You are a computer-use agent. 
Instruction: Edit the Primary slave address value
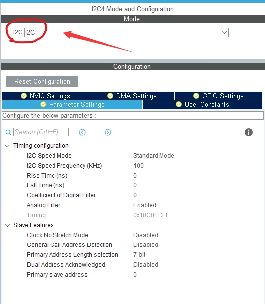pyautogui.click(x=135, y=275)
